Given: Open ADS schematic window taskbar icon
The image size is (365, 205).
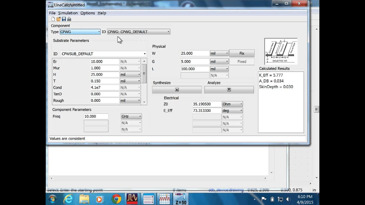Looking at the screenshot, I should pos(148,199).
